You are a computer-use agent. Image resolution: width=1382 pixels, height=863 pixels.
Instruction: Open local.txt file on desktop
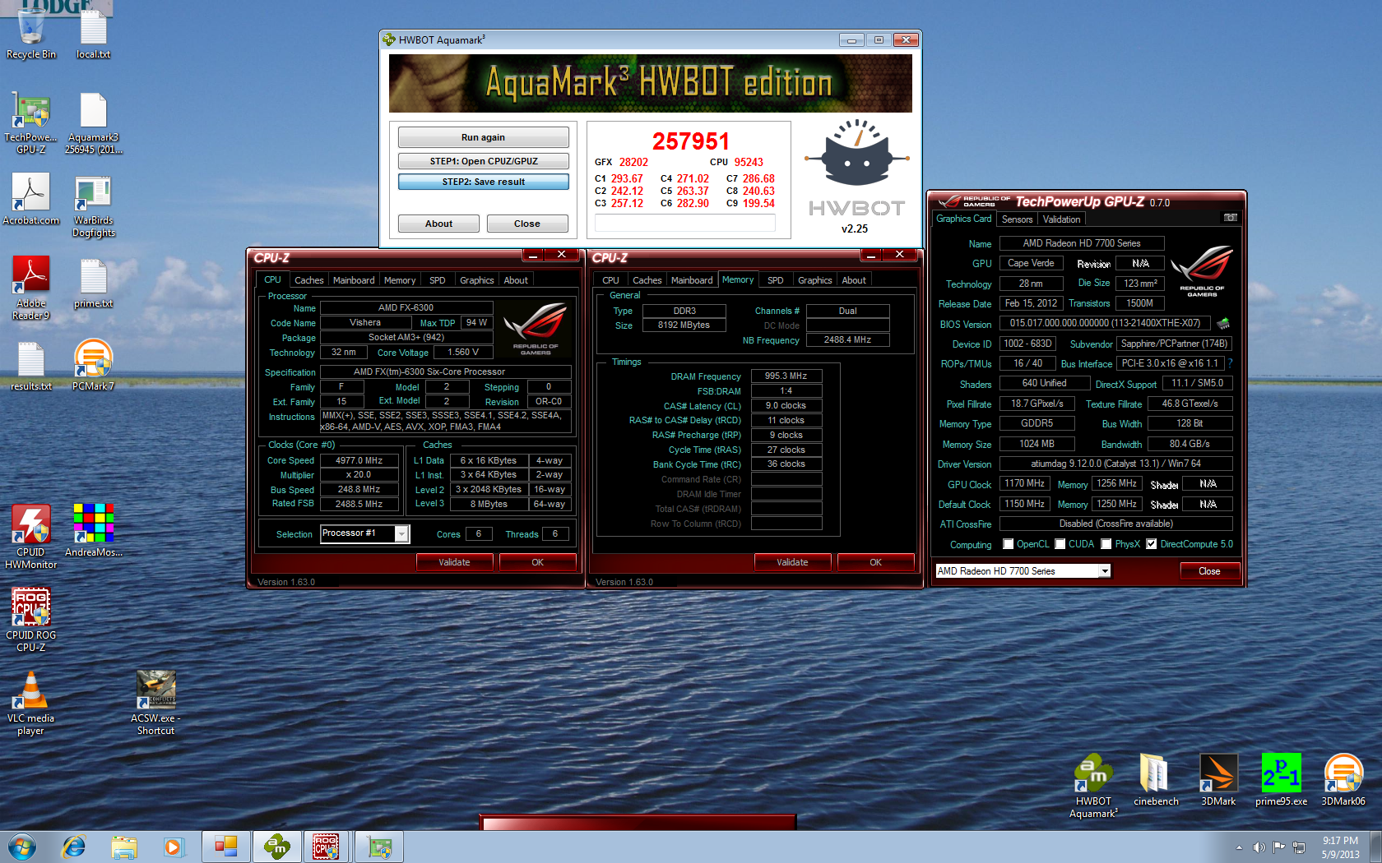click(x=93, y=33)
